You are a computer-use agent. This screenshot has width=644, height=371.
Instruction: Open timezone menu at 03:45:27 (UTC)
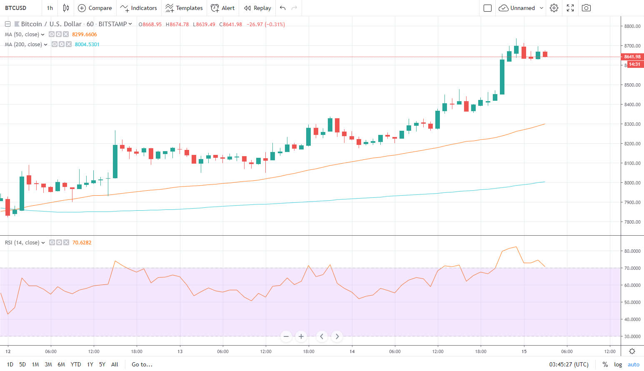[x=569, y=364]
